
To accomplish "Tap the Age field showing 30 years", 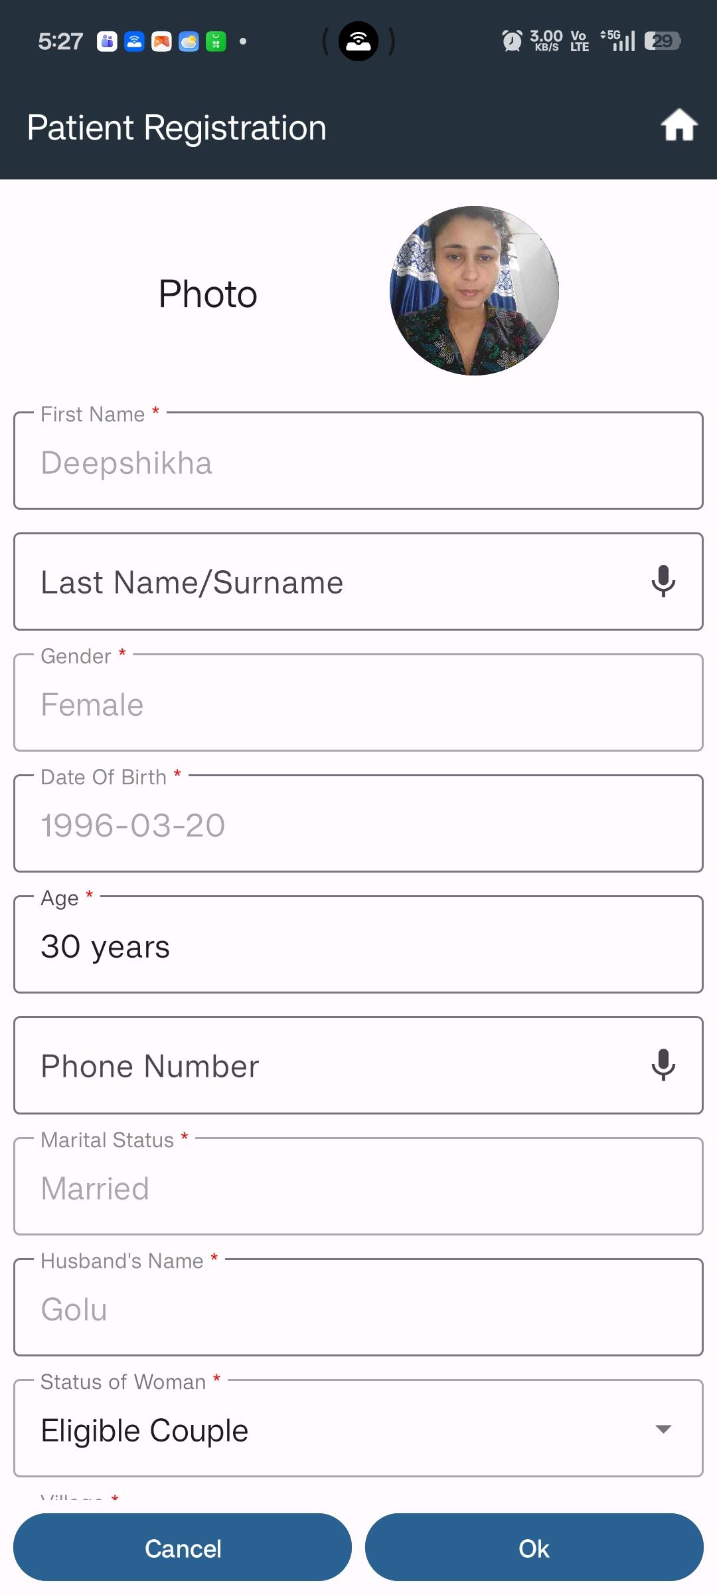I will (x=358, y=944).
